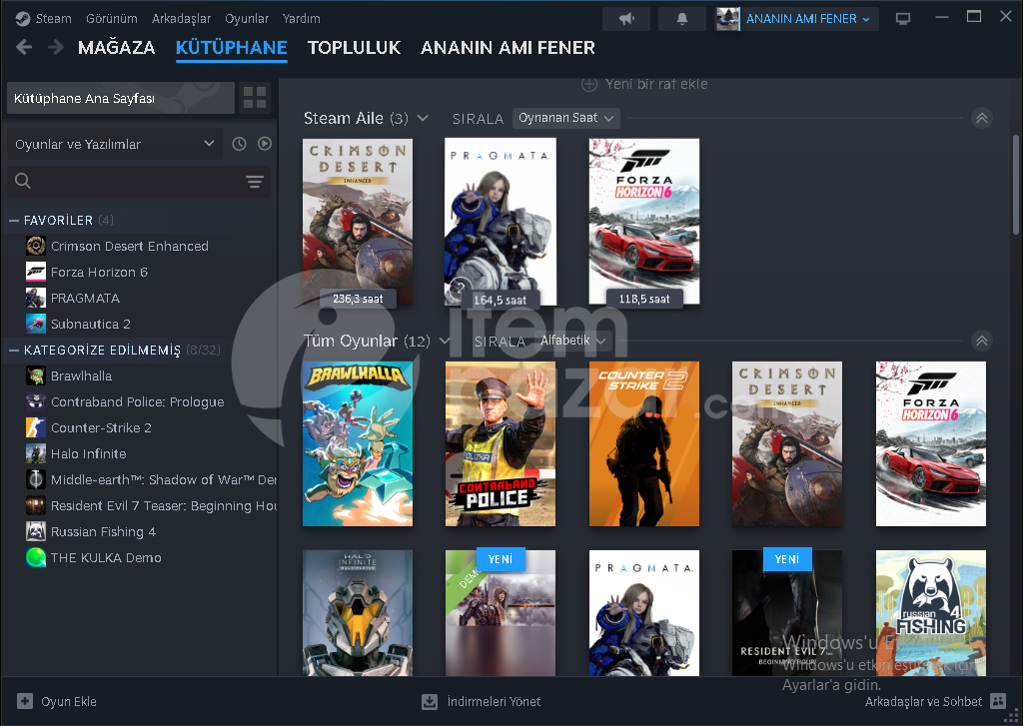Screen dimensions: 1023x726
Task: Select THE KULKA Demo in the sidebar
Action: [x=106, y=557]
